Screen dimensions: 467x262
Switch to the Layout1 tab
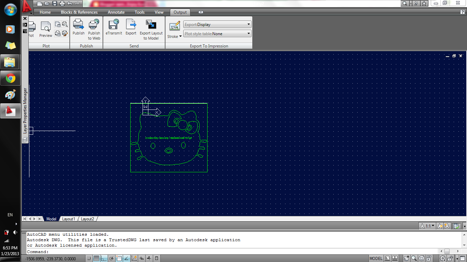[68, 219]
